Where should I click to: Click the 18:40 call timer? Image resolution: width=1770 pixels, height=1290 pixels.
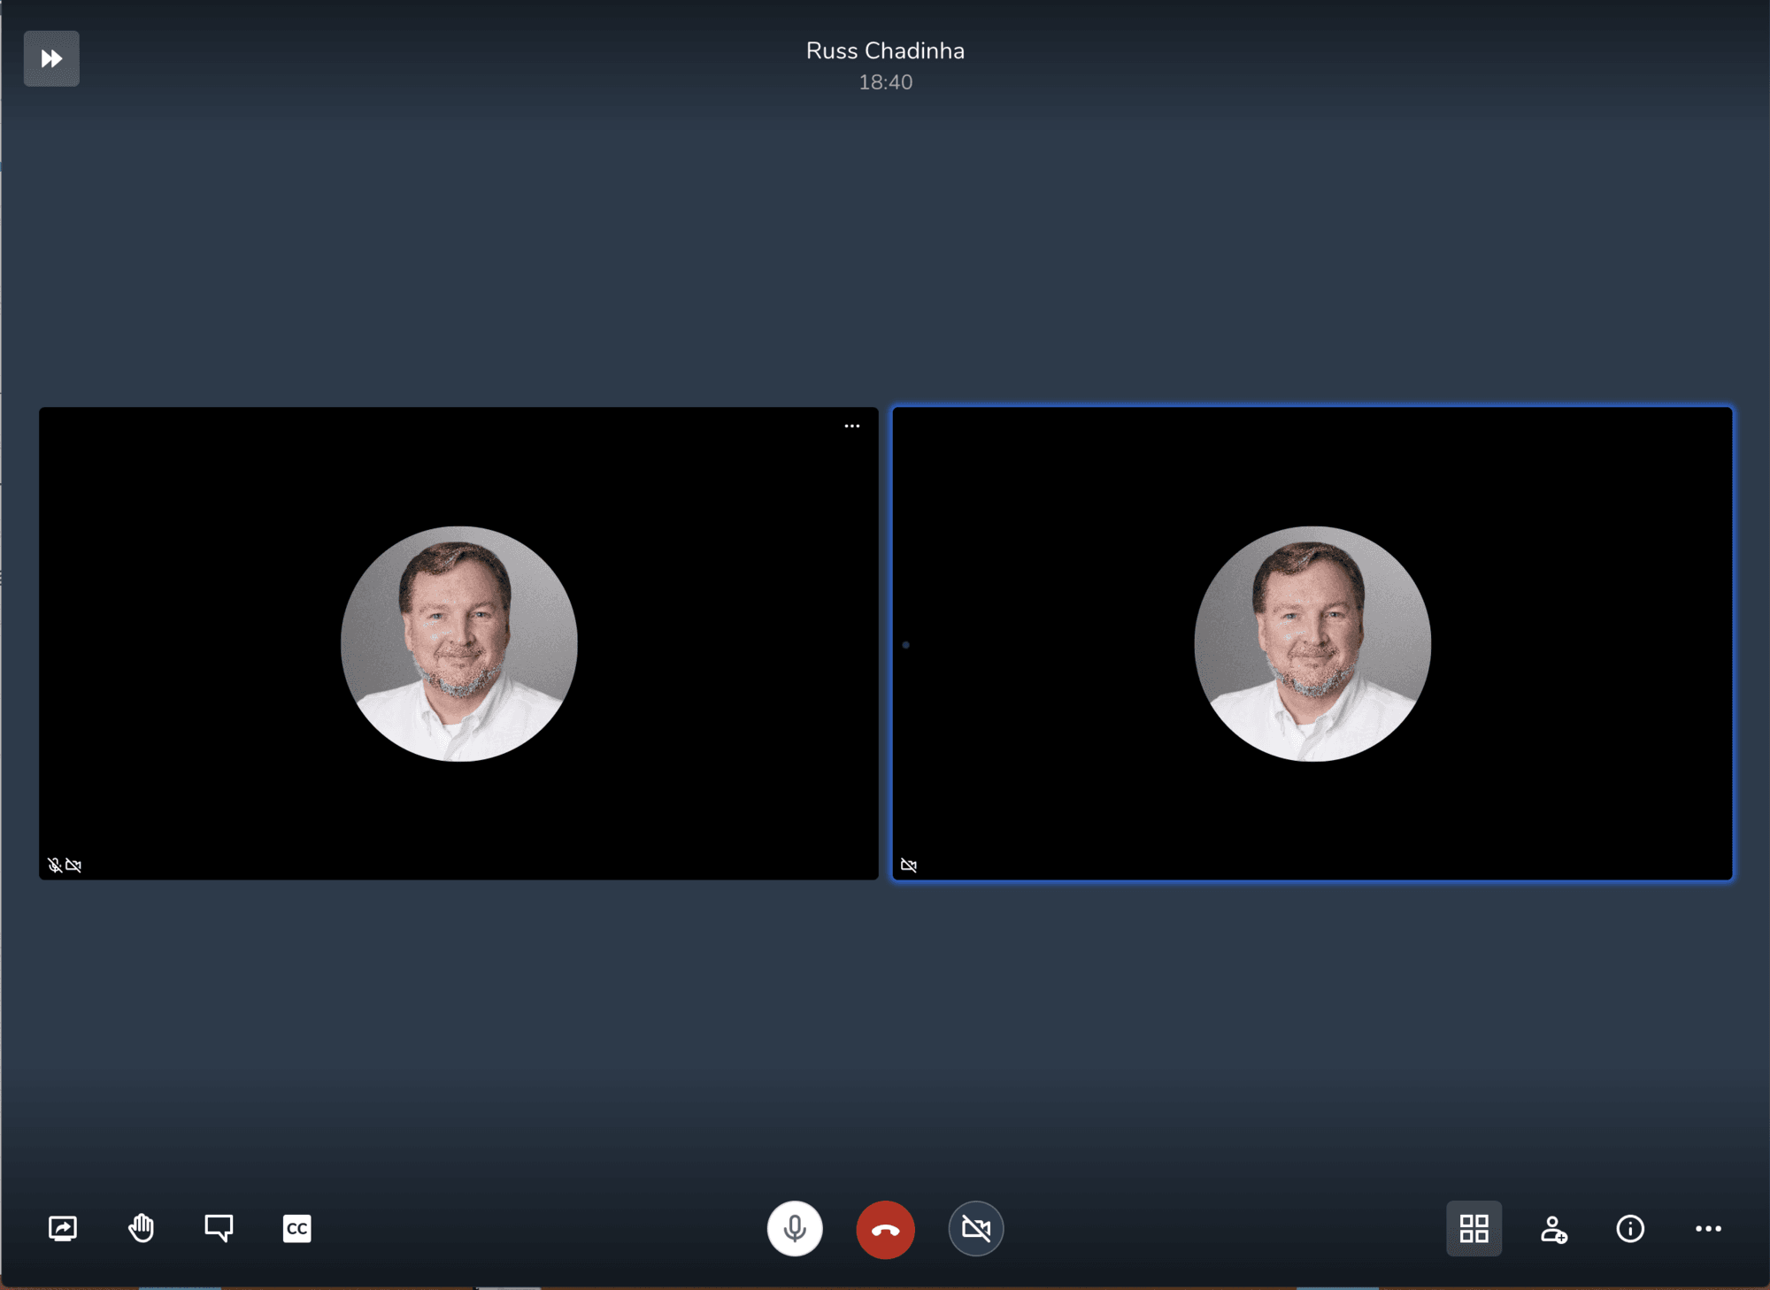point(885,82)
